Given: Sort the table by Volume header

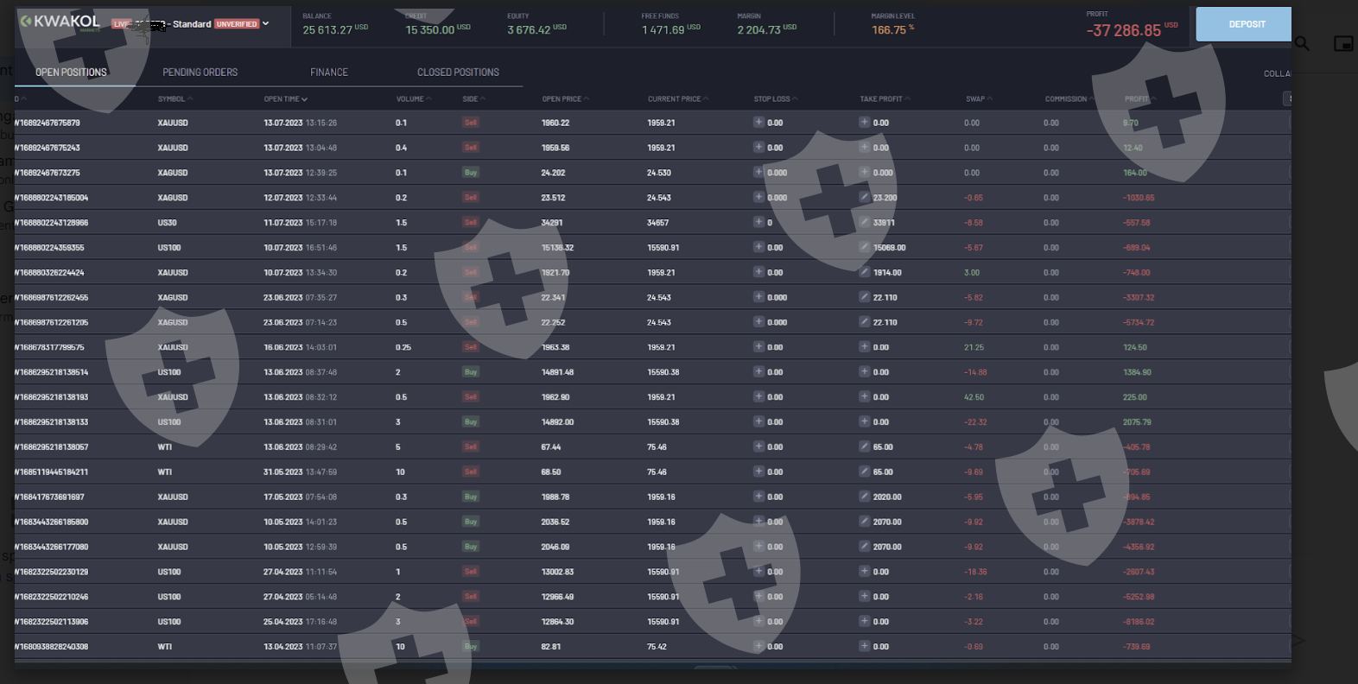Looking at the screenshot, I should click(411, 99).
